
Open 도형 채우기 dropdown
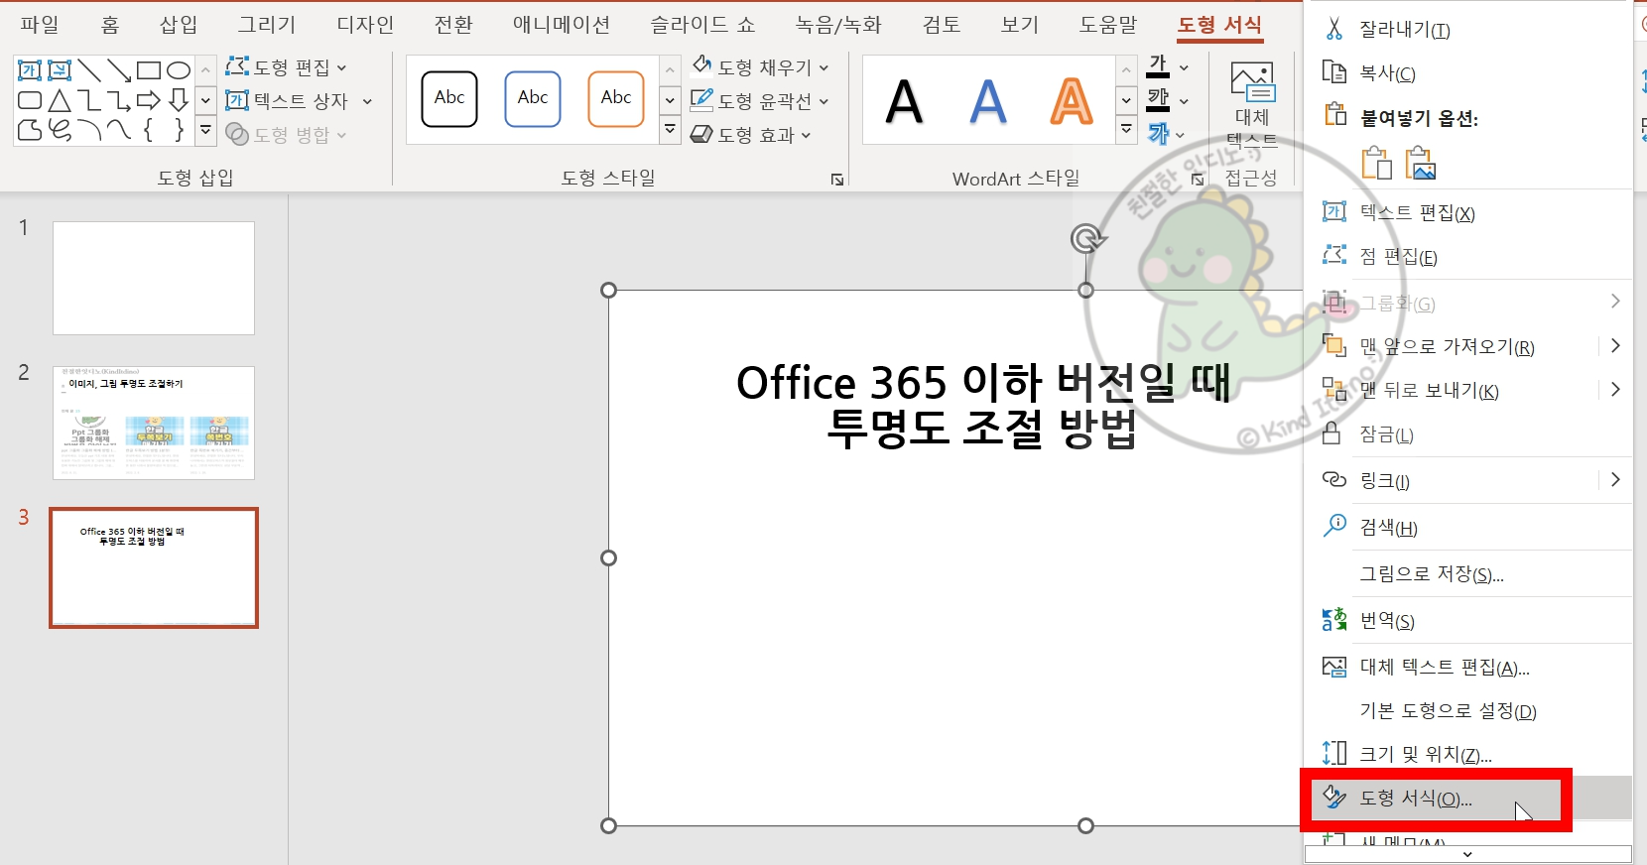760,66
